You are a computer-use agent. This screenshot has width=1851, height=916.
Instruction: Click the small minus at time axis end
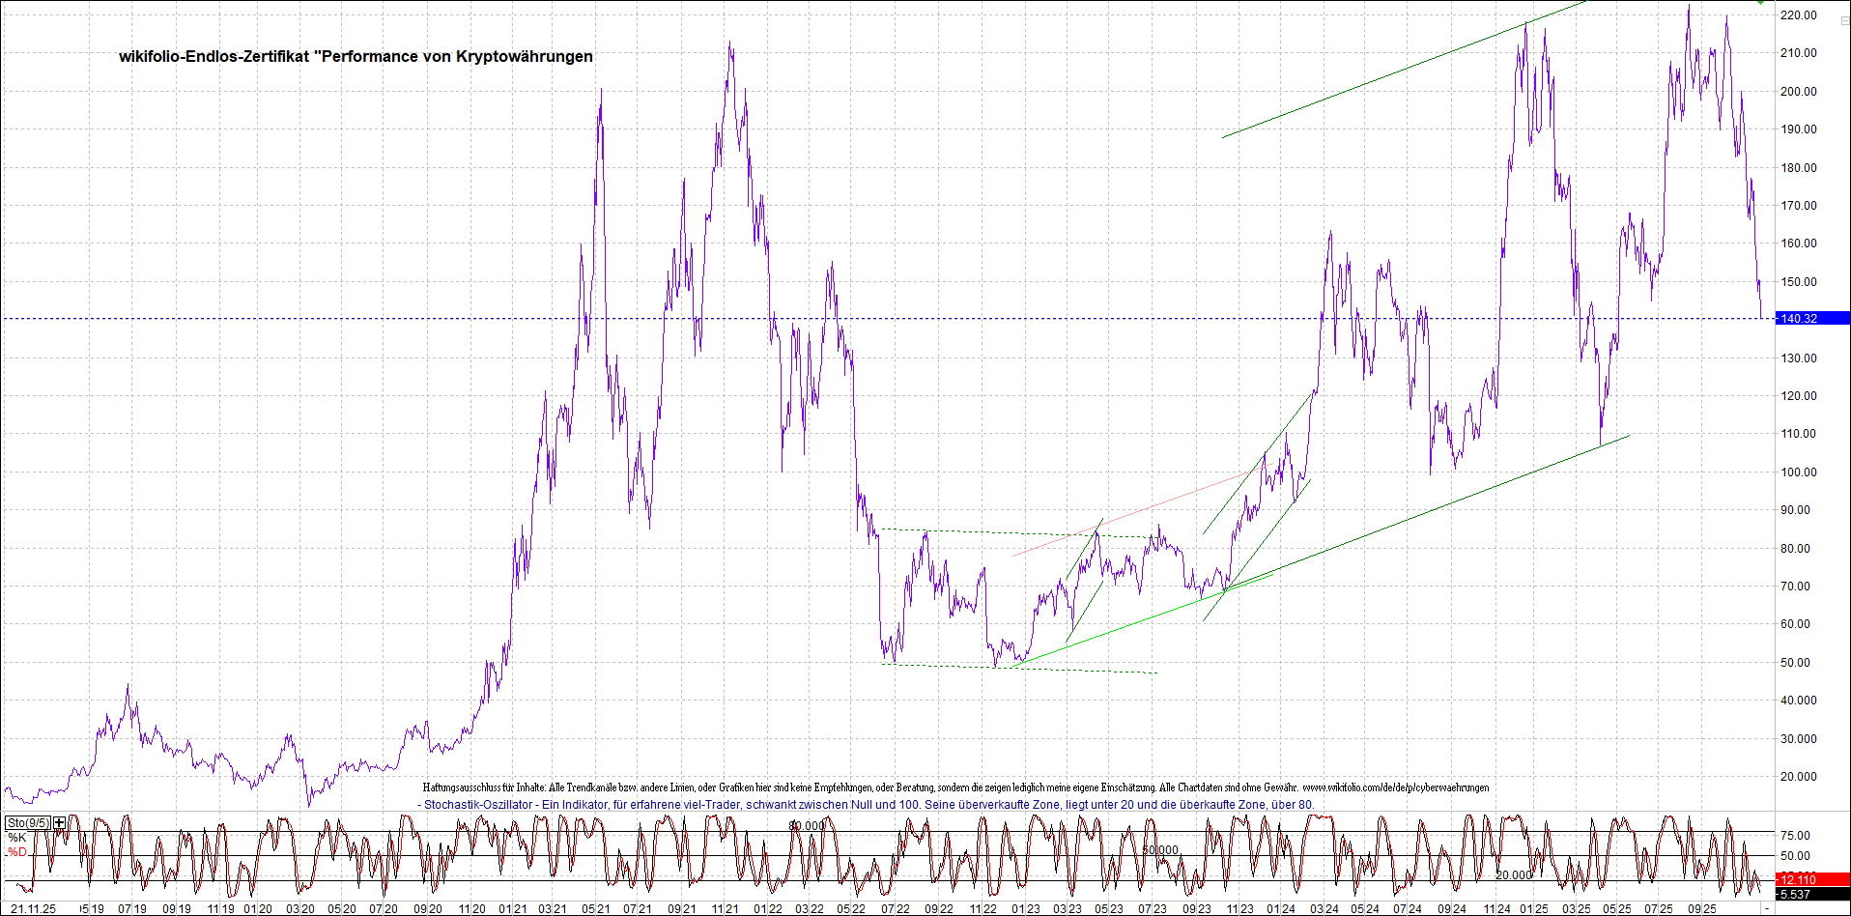pyautogui.click(x=1767, y=909)
